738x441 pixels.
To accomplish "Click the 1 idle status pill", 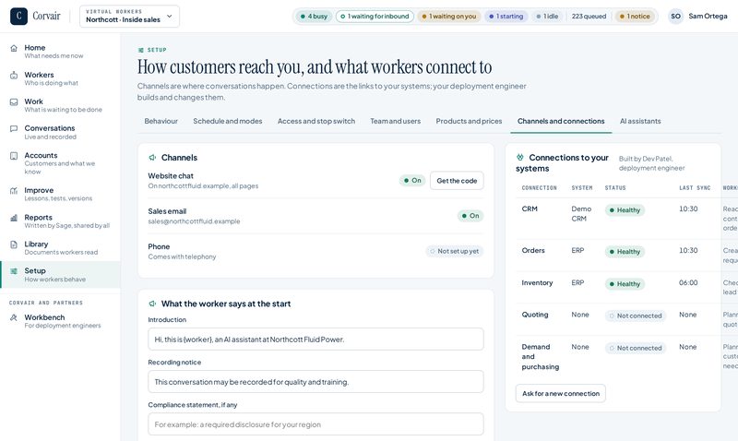I will pos(547,16).
